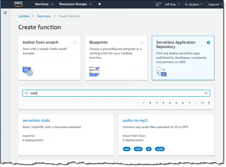Go to results page 5

[x=176, y=103]
